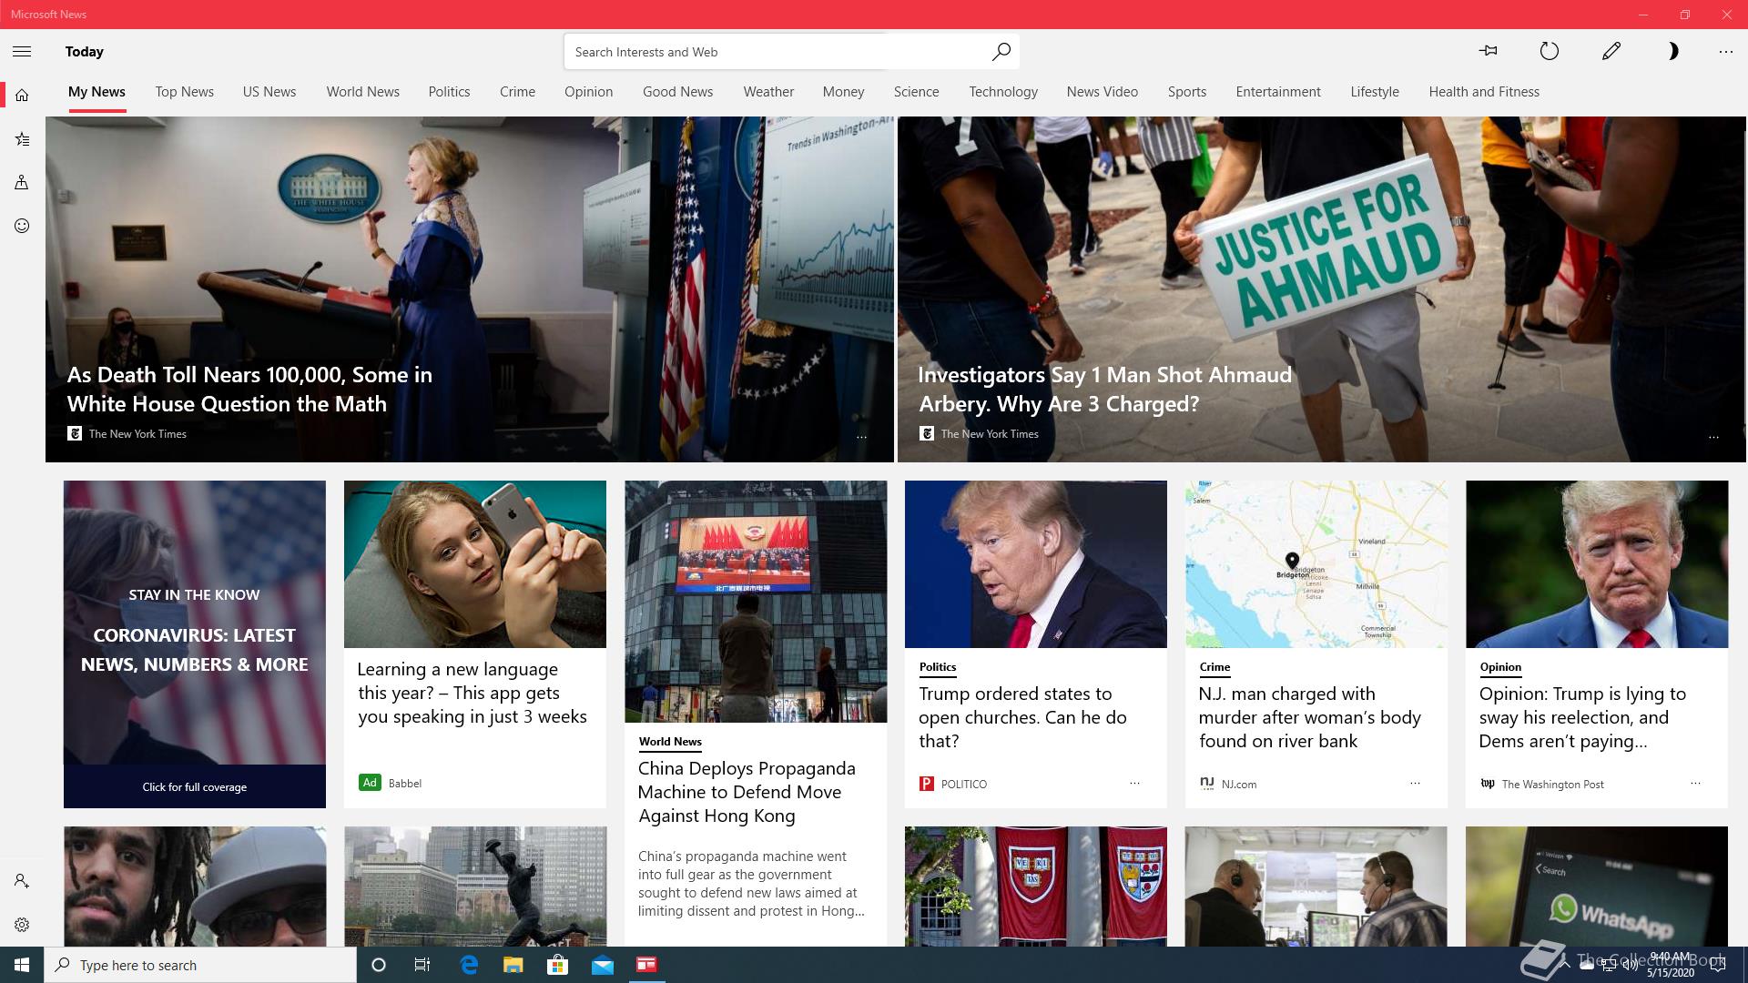This screenshot has width=1748, height=983.
Task: Open the Death Toll Nears 100,000 headline
Action: tap(249, 390)
